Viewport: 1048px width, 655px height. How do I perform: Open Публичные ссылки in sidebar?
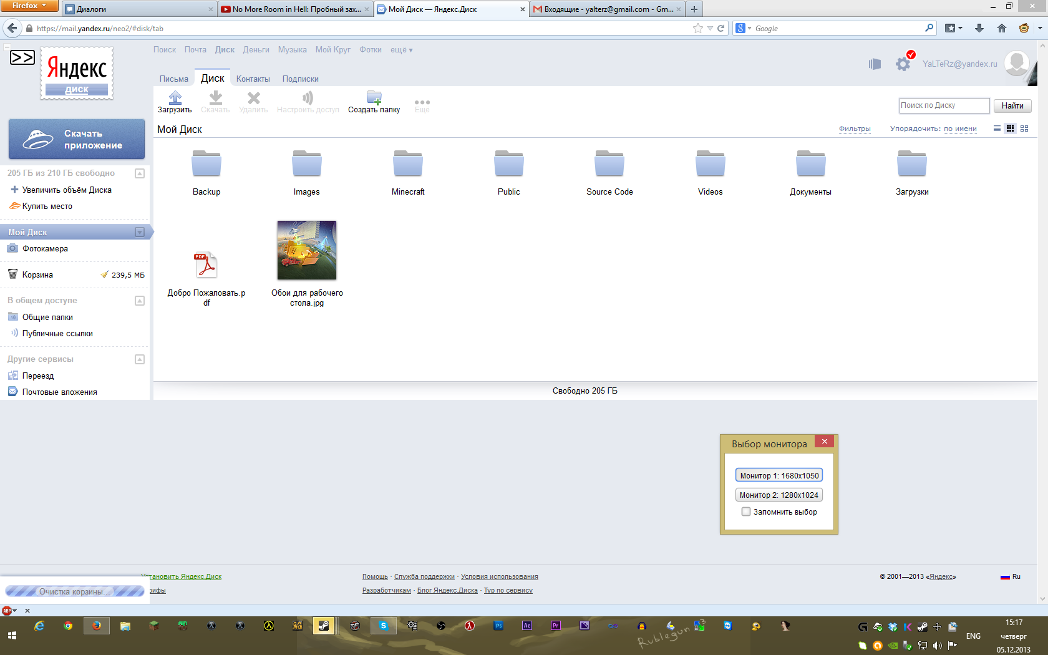pyautogui.click(x=57, y=333)
